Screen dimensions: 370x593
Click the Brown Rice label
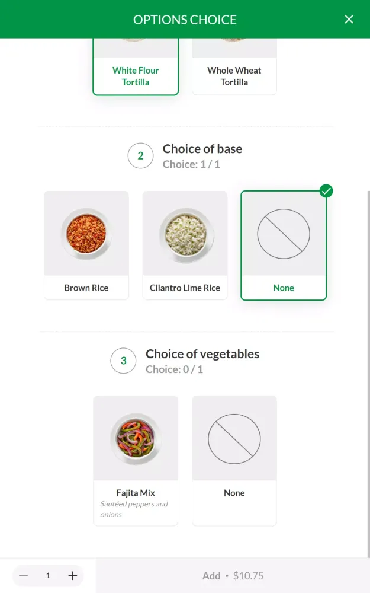tap(86, 288)
